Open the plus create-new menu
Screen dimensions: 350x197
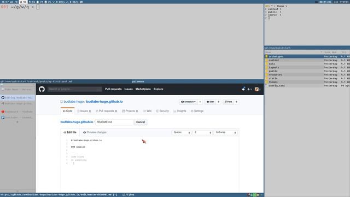pos(249,89)
